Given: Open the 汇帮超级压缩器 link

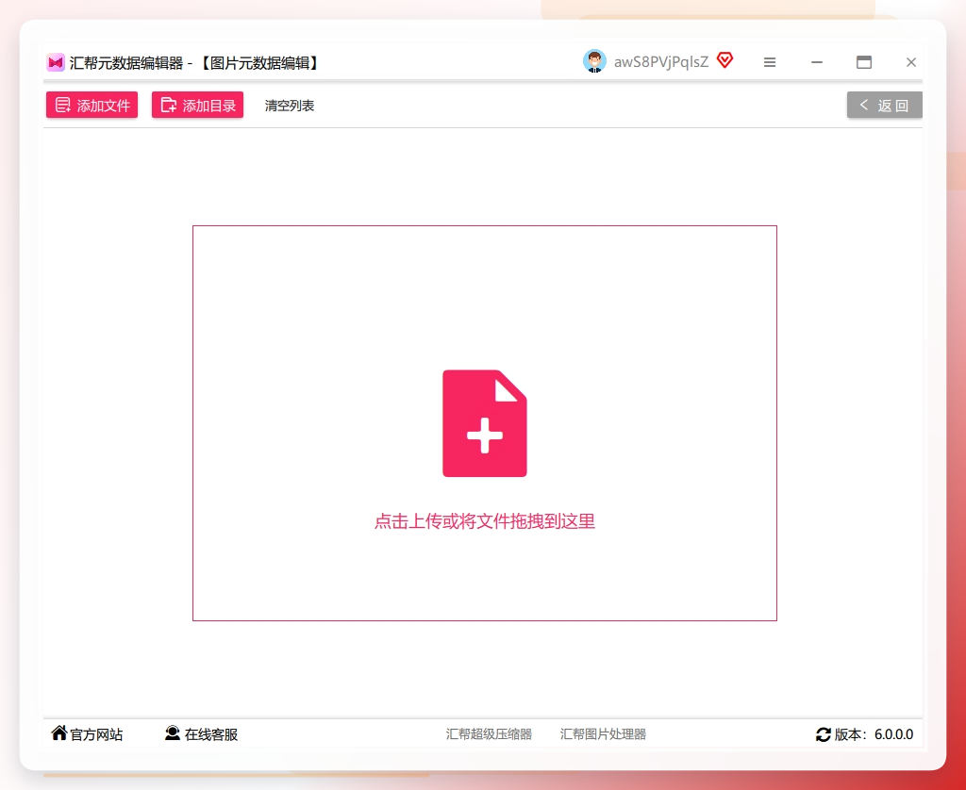Looking at the screenshot, I should 490,734.
